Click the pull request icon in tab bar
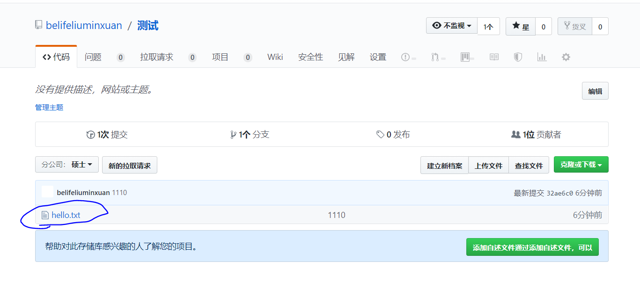This screenshot has height=297, width=640. [x=435, y=57]
